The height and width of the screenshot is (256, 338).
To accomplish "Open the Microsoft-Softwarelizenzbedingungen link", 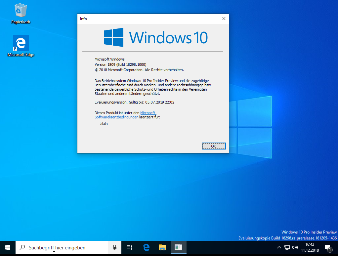I will (125, 115).
